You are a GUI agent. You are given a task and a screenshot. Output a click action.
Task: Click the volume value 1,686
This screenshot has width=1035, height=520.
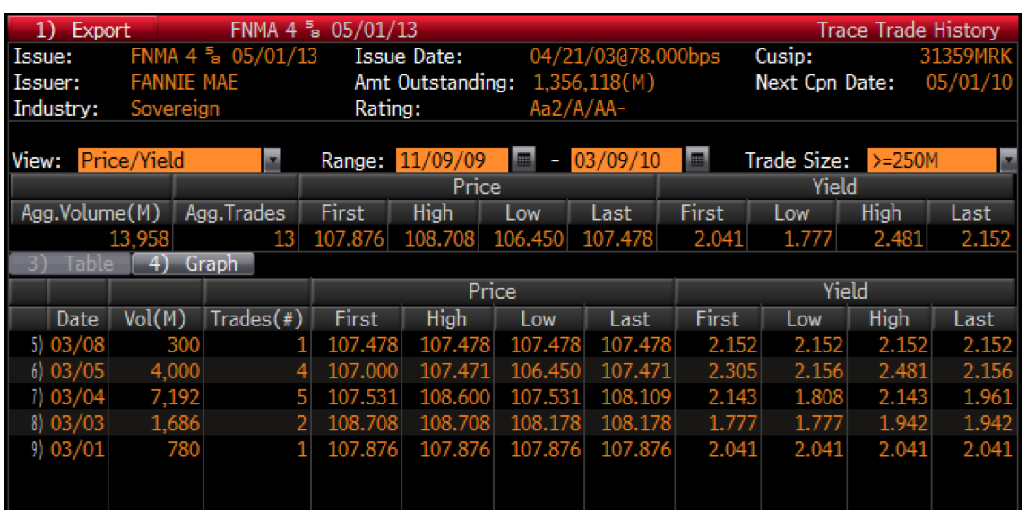[x=175, y=423]
